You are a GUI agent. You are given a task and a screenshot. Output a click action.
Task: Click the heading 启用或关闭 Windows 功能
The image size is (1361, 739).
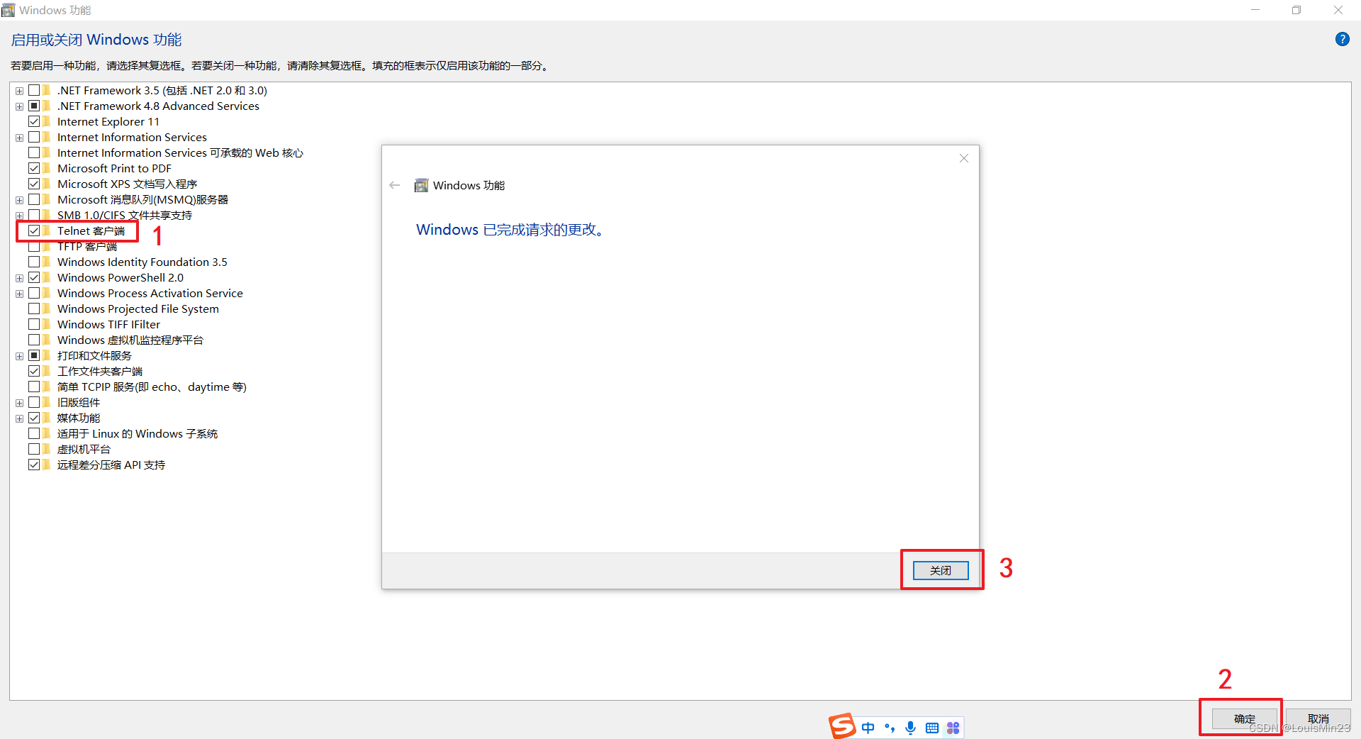[x=96, y=40]
